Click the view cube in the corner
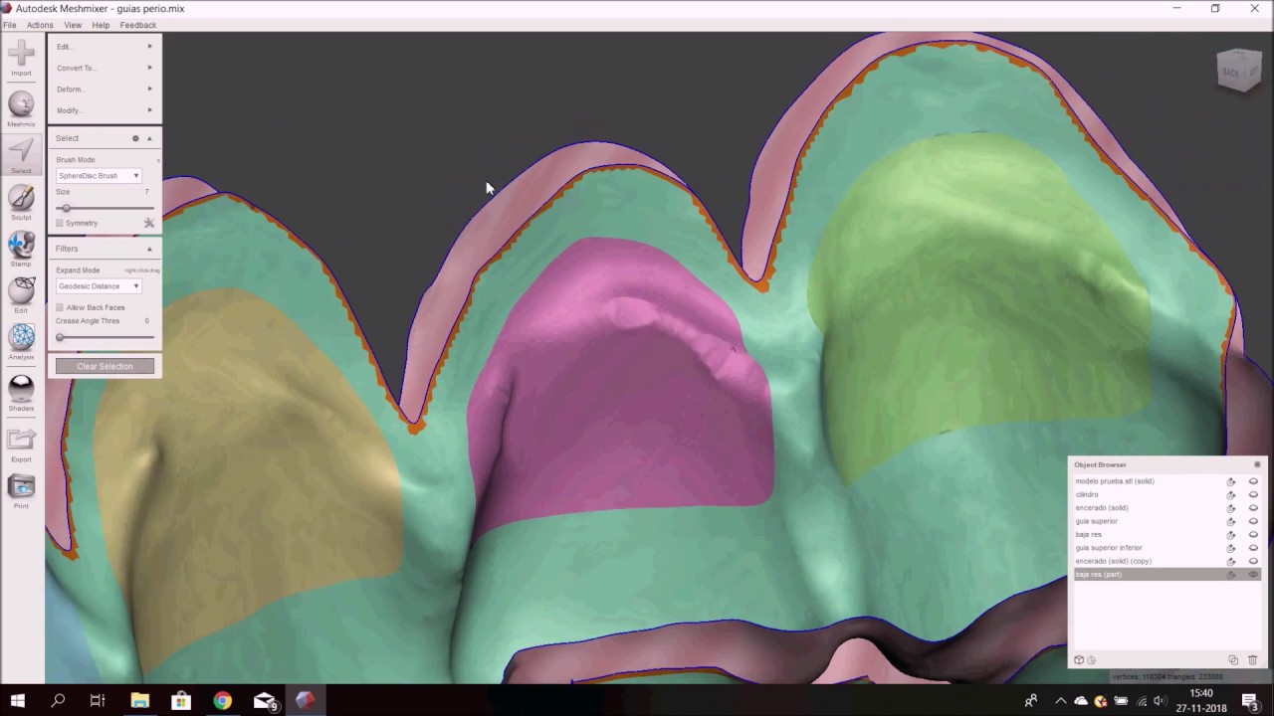1274x716 pixels. 1238,71
